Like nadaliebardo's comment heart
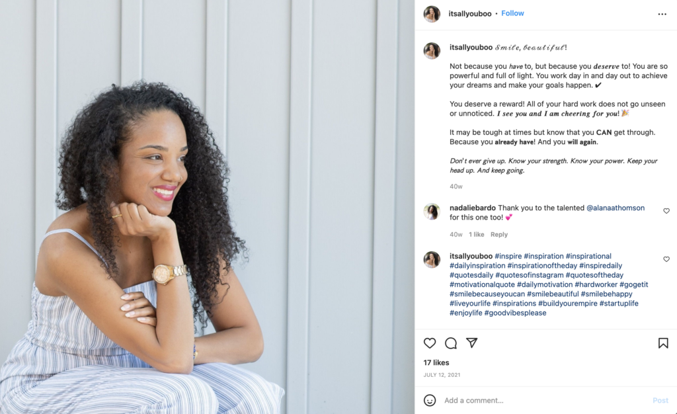677x414 pixels. tap(666, 211)
